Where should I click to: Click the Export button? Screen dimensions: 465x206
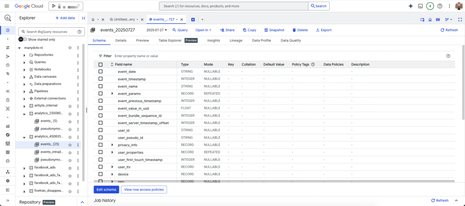tap(323, 30)
